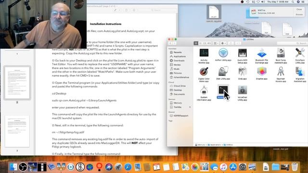Go forward in Finder window

click(174, 43)
